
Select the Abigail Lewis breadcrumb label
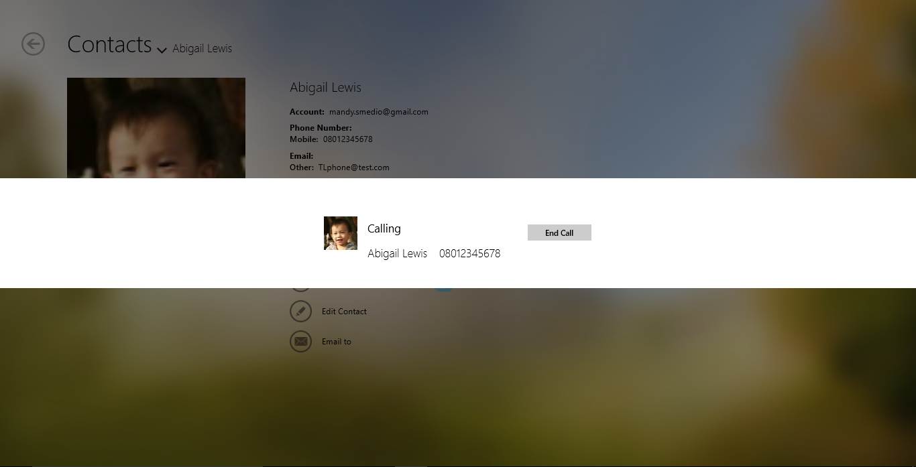click(x=202, y=49)
